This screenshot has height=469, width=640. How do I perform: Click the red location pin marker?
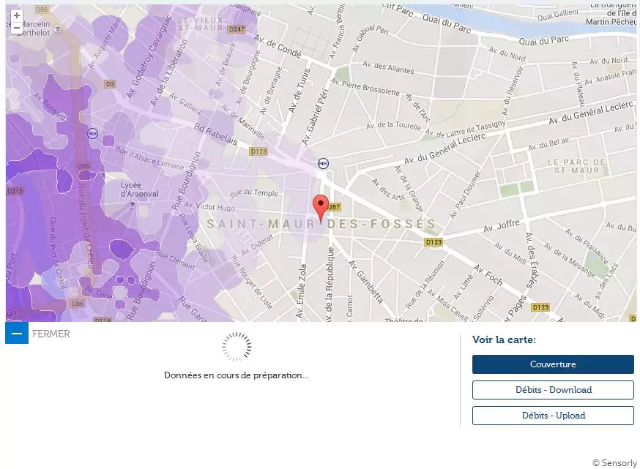(320, 207)
